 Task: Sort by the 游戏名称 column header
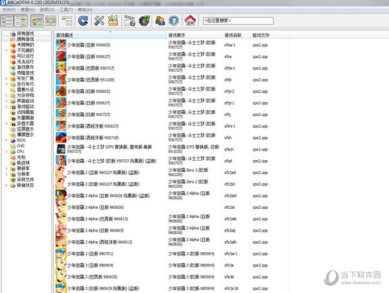point(236,35)
